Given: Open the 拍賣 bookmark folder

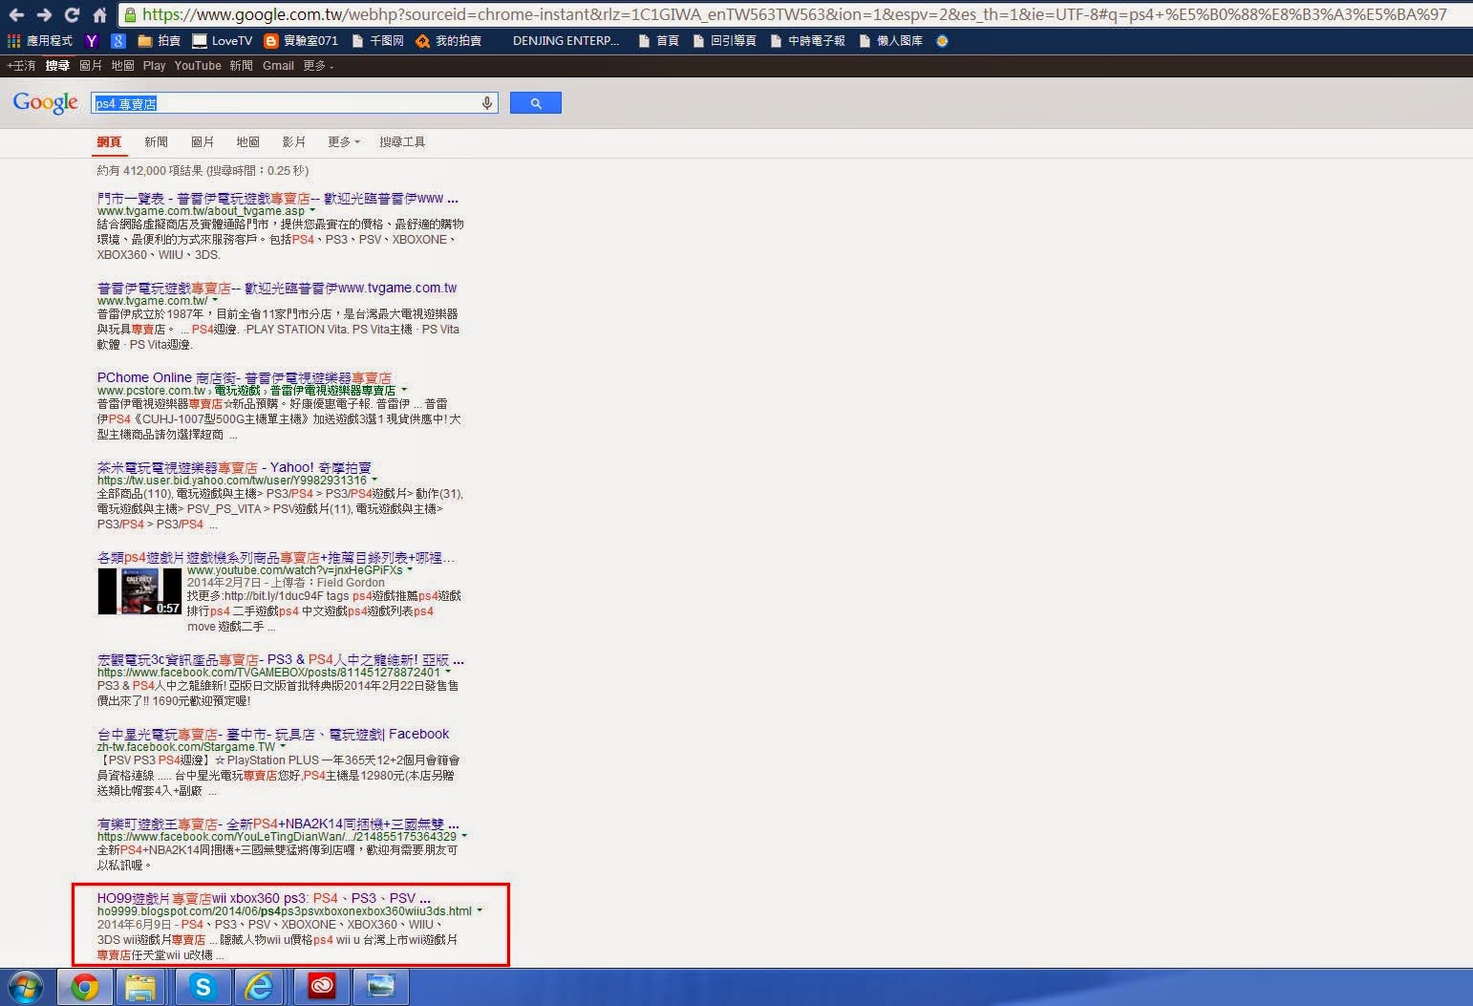Looking at the screenshot, I should click(159, 41).
